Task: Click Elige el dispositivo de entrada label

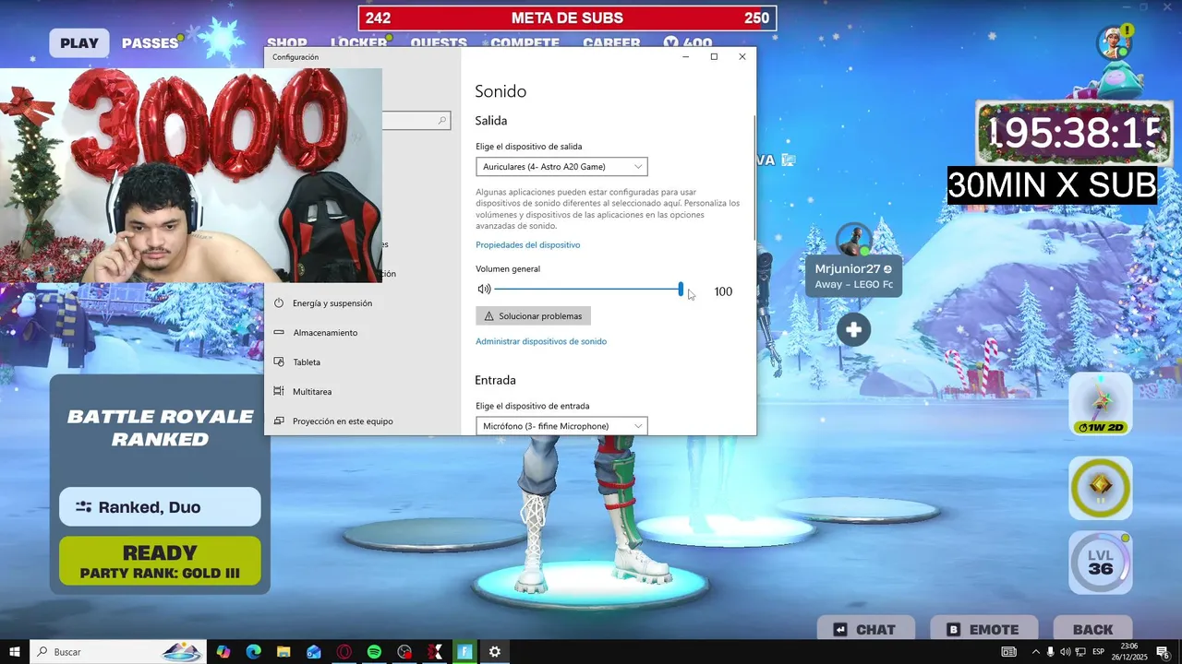Action: coord(532,406)
